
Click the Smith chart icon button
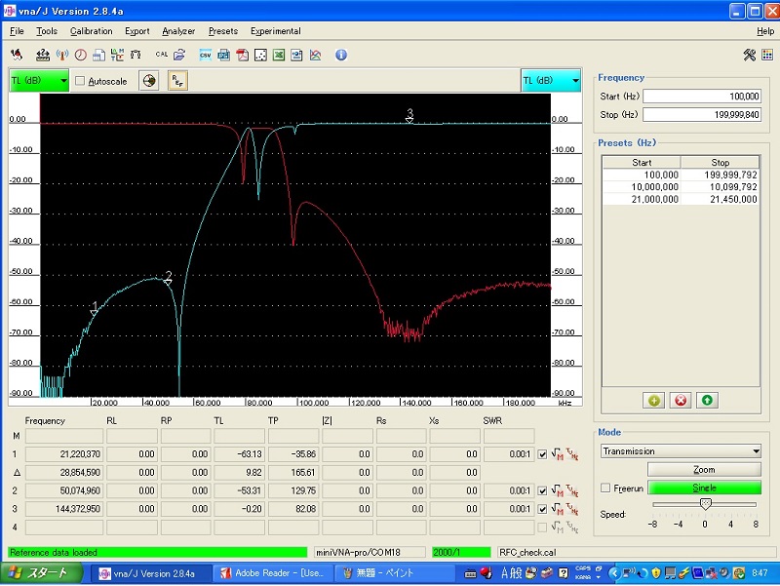coord(149,81)
